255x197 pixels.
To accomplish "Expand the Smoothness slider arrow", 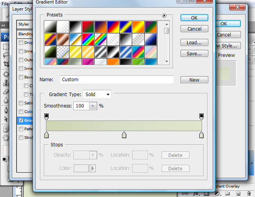I will [x=93, y=106].
